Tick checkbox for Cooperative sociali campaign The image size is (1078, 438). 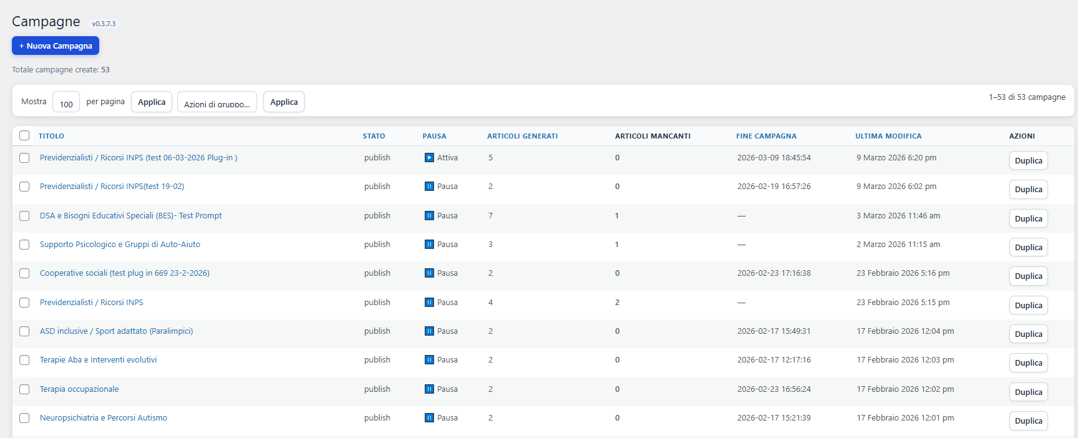coord(24,273)
